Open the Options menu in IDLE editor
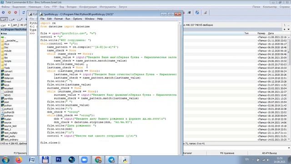The width and height of the screenshot is (291, 164). click(77, 19)
